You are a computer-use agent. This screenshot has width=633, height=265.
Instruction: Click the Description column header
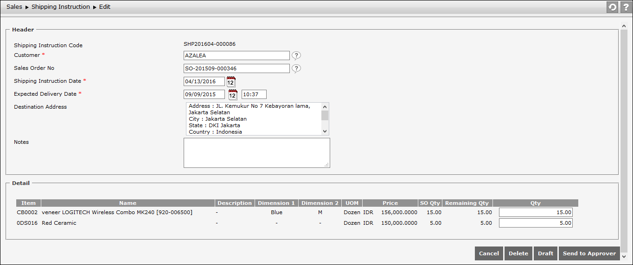tap(235, 203)
